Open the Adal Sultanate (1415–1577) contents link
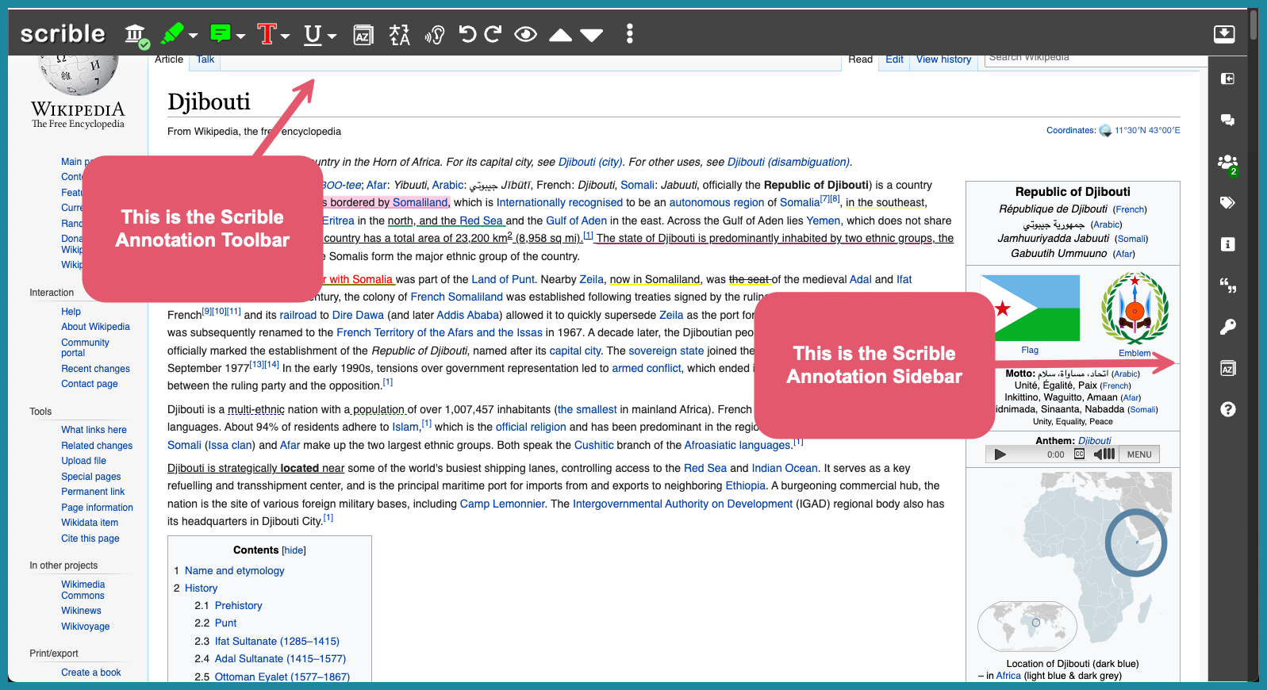The image size is (1267, 690). tap(280, 659)
